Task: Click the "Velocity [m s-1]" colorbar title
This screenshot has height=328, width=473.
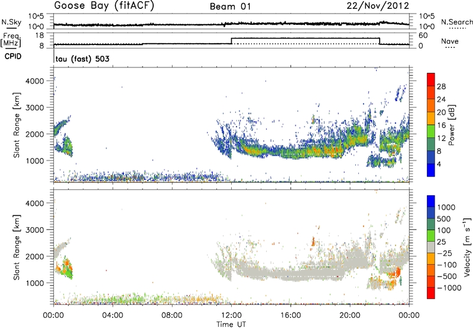Action: coord(467,247)
